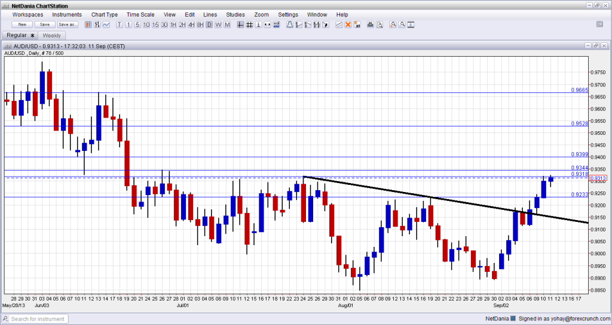Screen dimensions: 612x325
Task: Open the price alert bell tool
Action: pyautogui.click(x=290, y=24)
